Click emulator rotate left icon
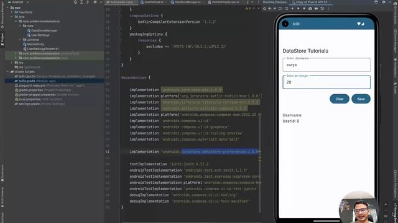This screenshot has height=223, width=398. point(280,8)
